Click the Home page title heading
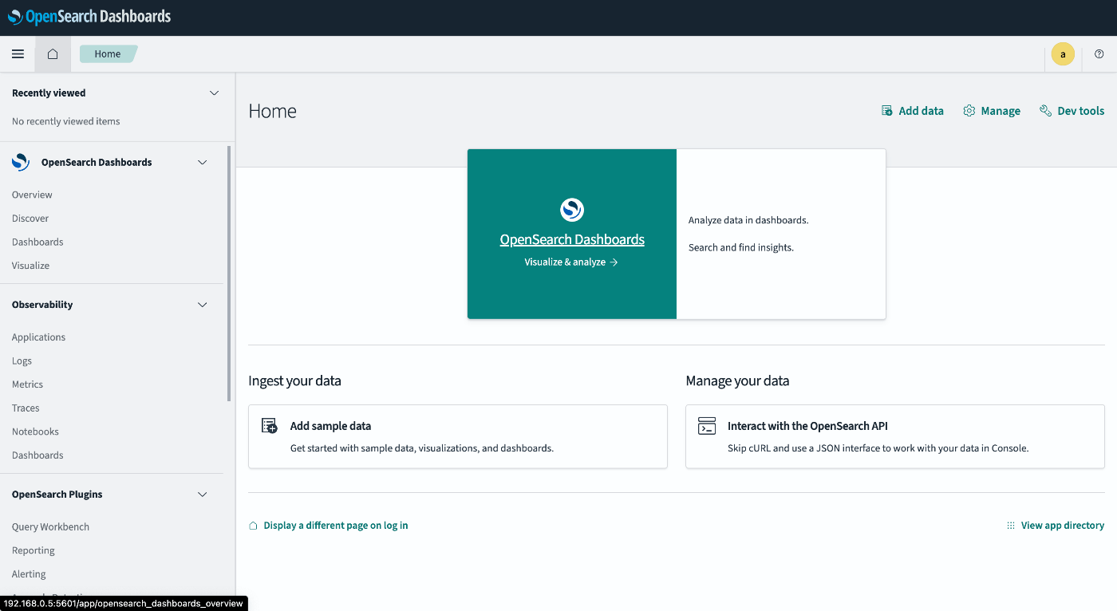 [x=272, y=111]
